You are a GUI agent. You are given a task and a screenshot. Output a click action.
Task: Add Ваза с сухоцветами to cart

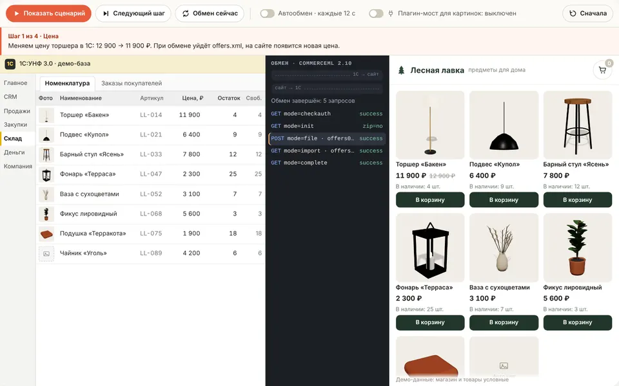pos(504,322)
